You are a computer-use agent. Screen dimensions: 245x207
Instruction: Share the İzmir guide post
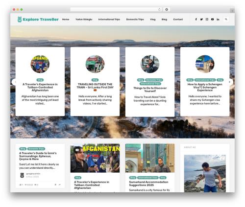tap(59, 184)
